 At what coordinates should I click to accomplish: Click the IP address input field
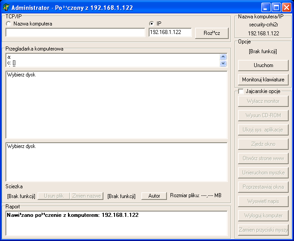[170, 33]
